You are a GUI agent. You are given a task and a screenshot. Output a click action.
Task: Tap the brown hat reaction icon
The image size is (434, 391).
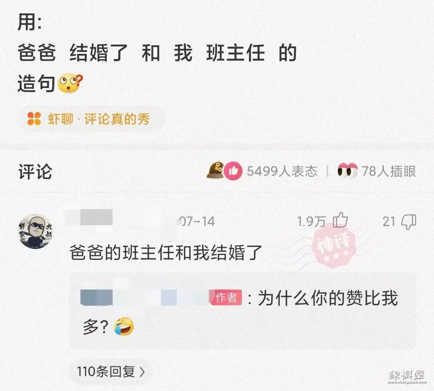(x=215, y=171)
